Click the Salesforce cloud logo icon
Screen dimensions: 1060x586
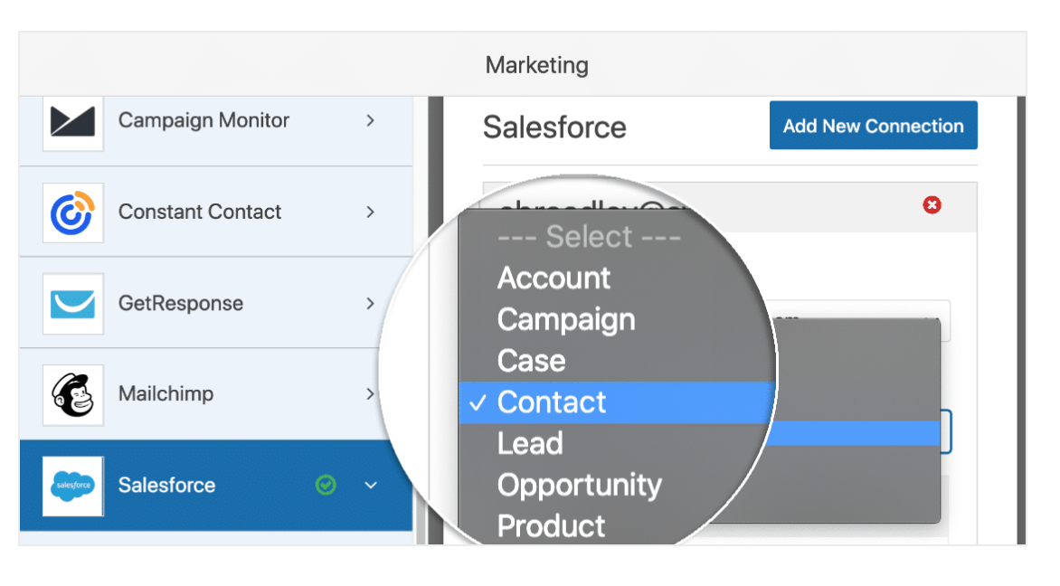pos(73,486)
